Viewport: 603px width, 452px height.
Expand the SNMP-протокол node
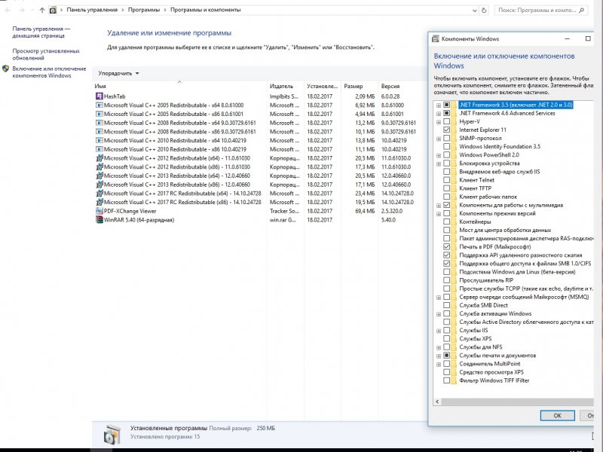pos(439,139)
